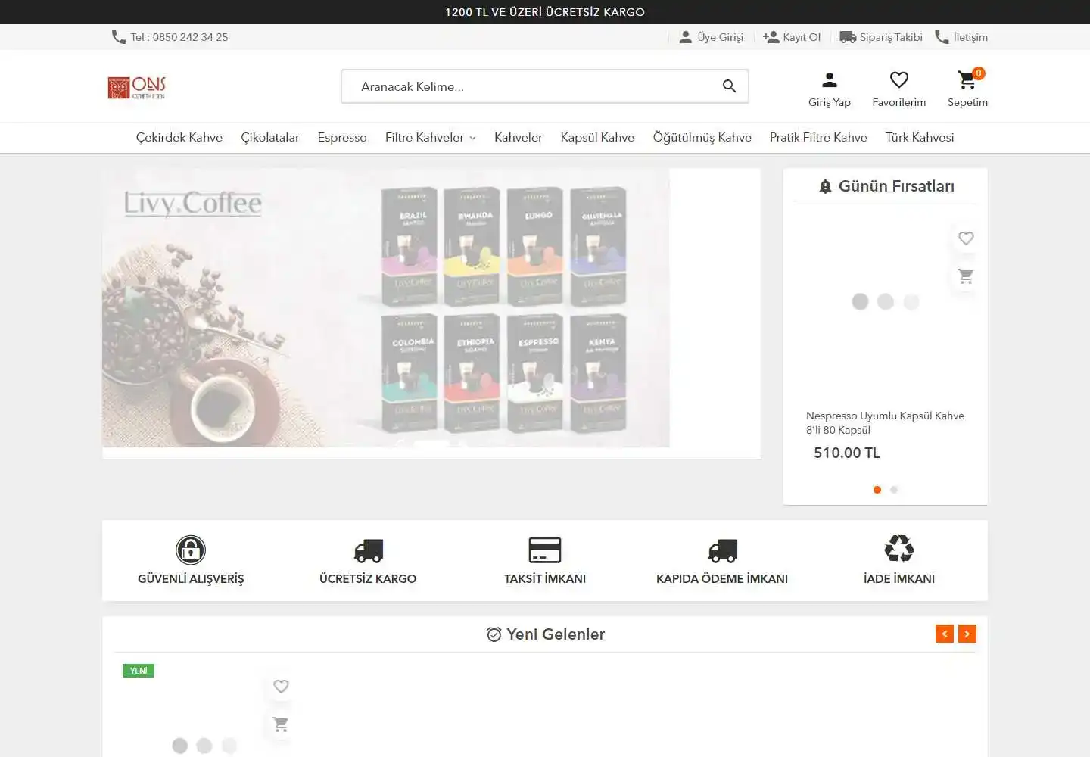1090x757 pixels.
Task: Click Sipariş Takibi truck icon
Action: click(848, 37)
